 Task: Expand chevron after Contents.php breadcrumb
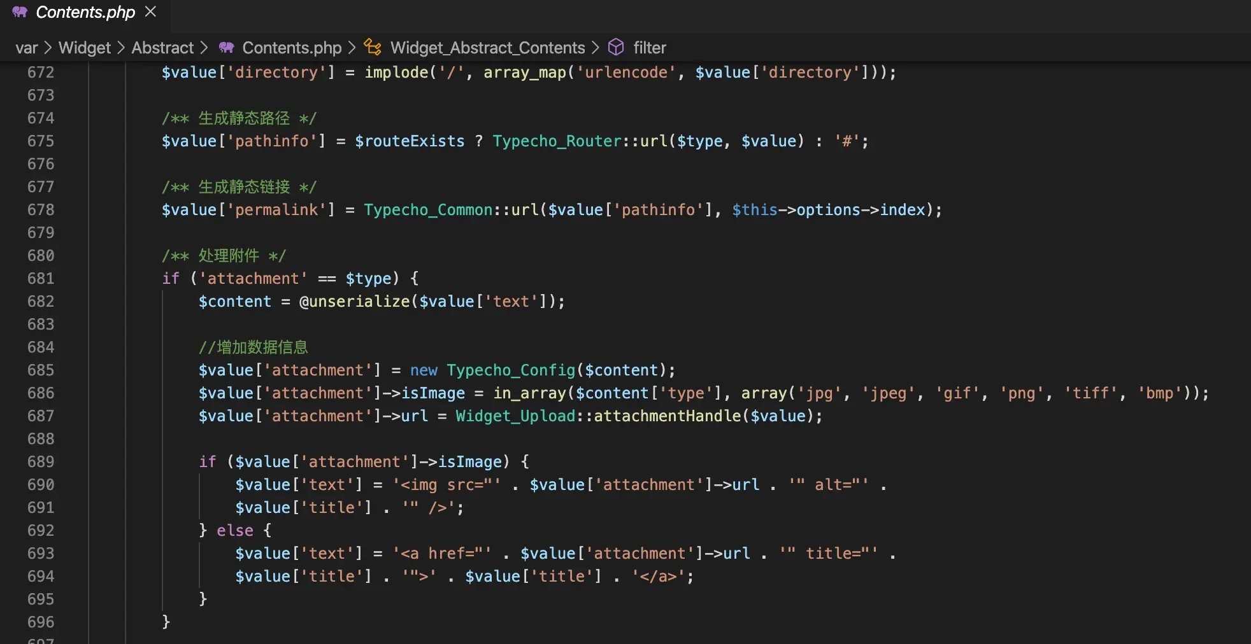(x=352, y=48)
